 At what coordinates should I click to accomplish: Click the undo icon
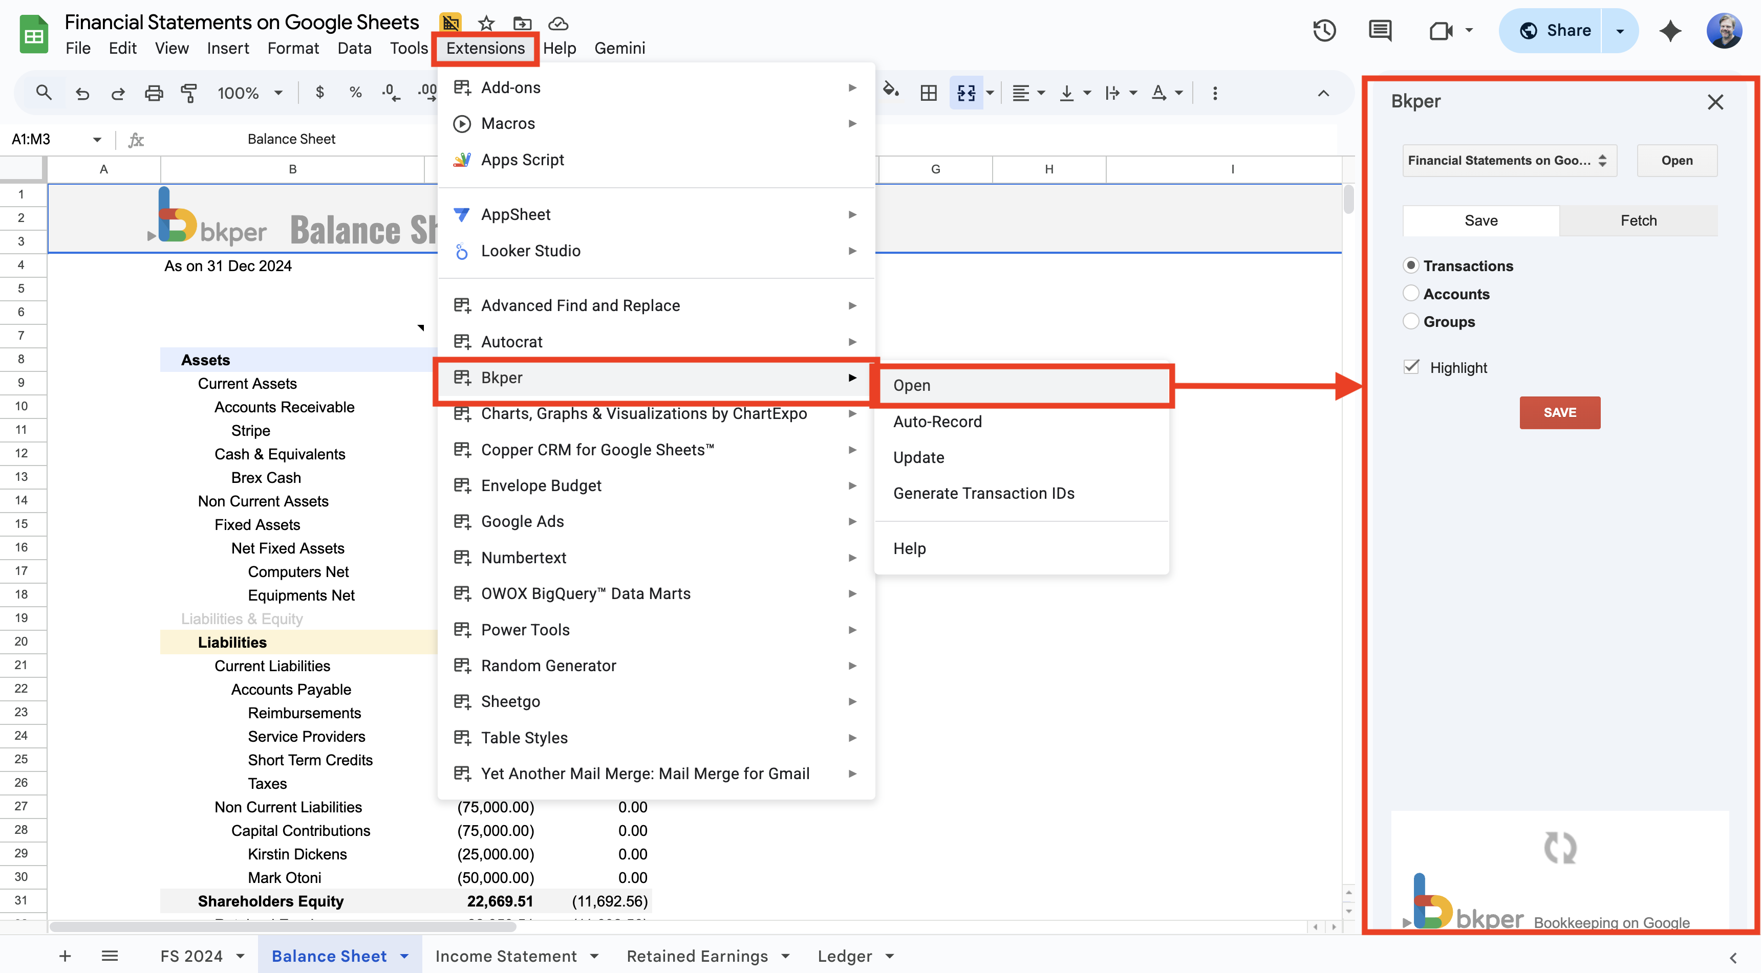click(x=82, y=92)
